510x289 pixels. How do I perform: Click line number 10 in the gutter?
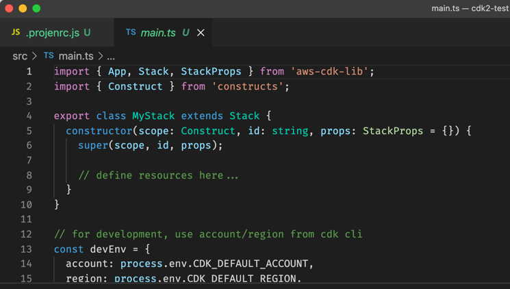click(x=26, y=205)
